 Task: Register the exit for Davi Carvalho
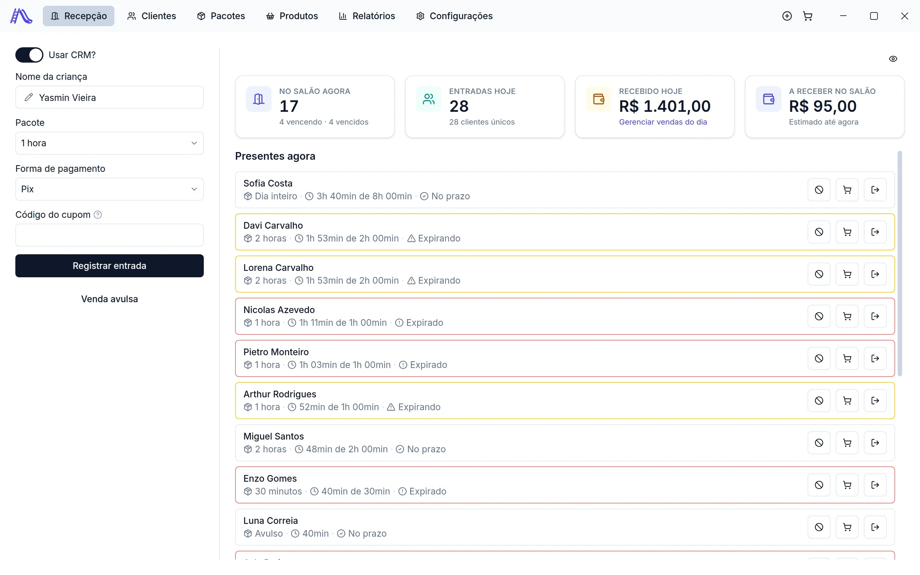pos(875,232)
